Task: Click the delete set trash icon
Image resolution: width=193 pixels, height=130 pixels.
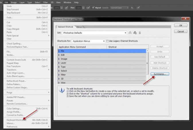Action: click(140, 33)
